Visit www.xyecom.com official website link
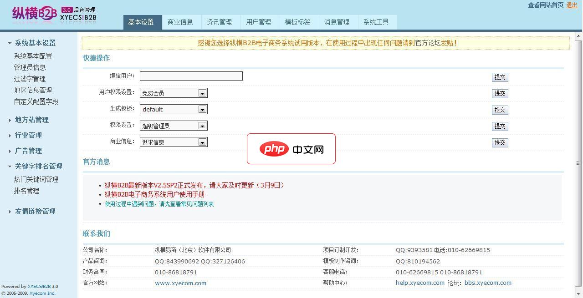 tap(180, 283)
